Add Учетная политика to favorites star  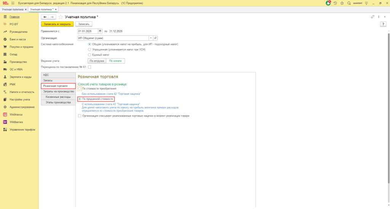click(x=61, y=17)
